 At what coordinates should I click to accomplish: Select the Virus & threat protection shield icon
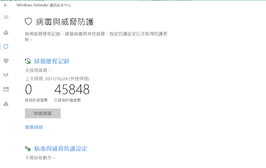coord(6,47)
